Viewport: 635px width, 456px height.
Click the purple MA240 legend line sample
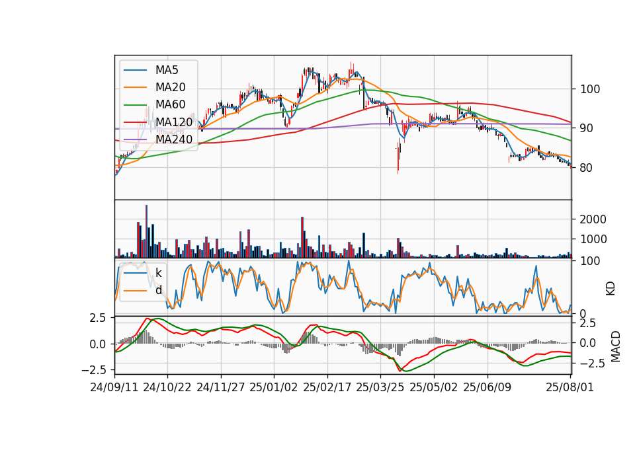point(135,139)
